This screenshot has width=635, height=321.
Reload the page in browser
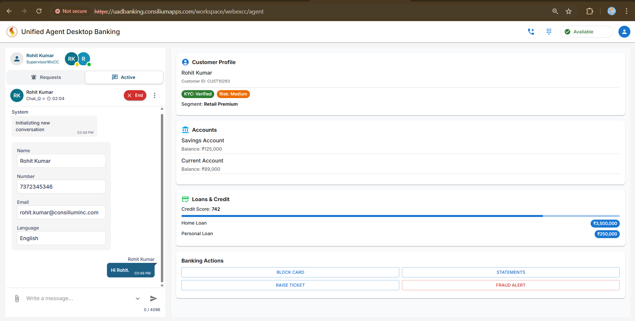(x=39, y=11)
